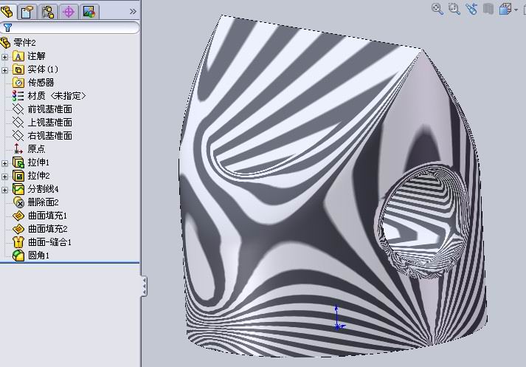Image resolution: width=526 pixels, height=367 pixels.
Task: Select the 右视基准面 plane icon
Action: coord(18,136)
